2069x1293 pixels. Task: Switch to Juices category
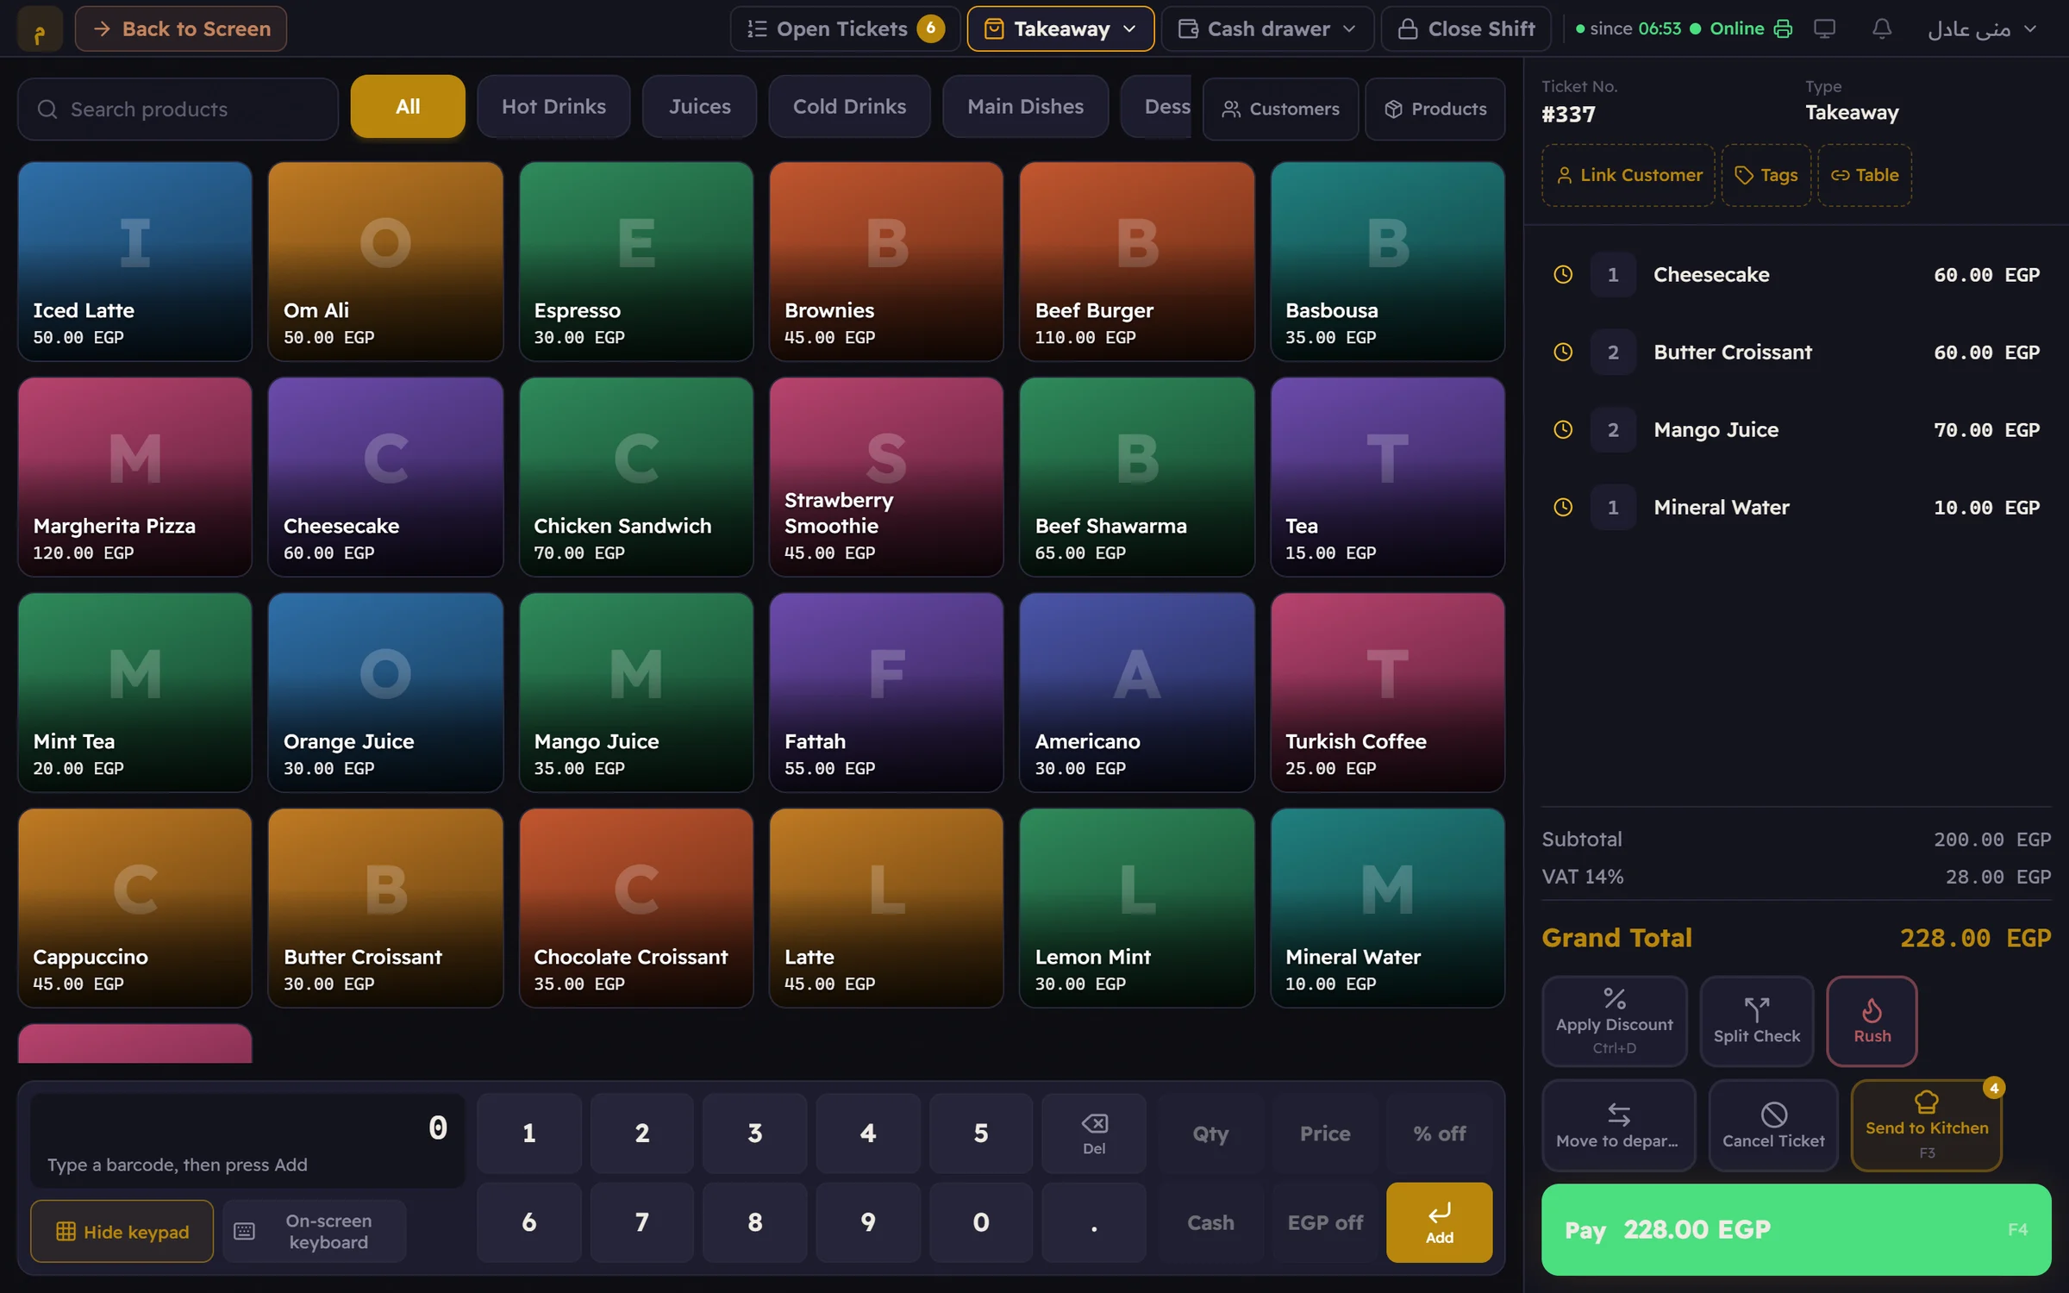(699, 106)
